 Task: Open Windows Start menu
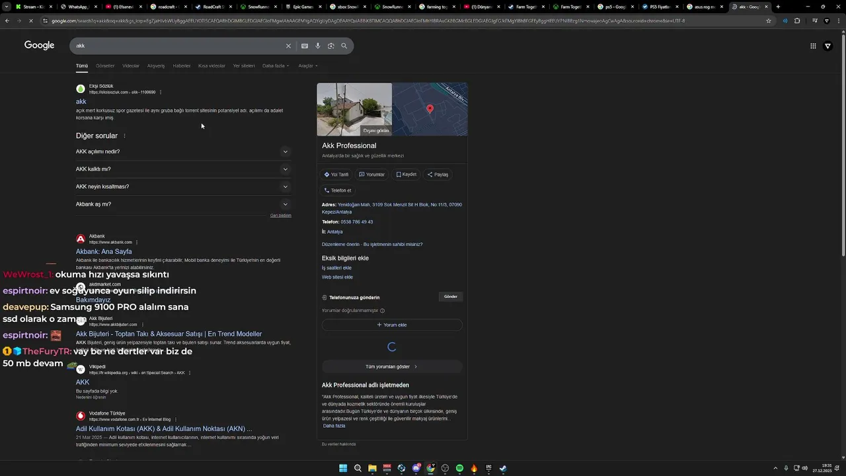[x=343, y=468]
